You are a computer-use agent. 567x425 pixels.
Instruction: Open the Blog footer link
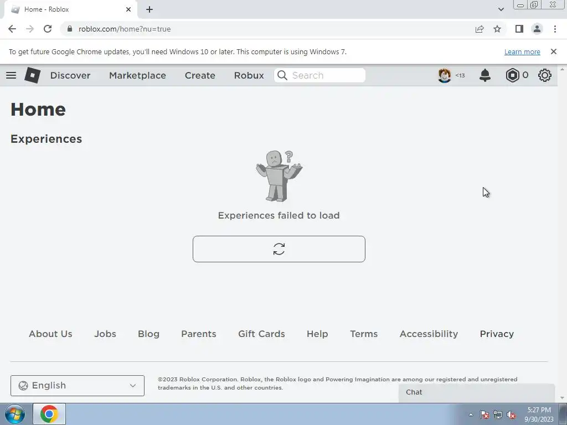148,334
